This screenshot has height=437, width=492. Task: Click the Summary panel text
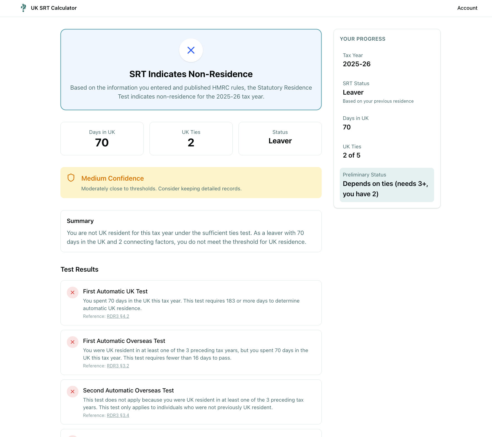pos(191,231)
